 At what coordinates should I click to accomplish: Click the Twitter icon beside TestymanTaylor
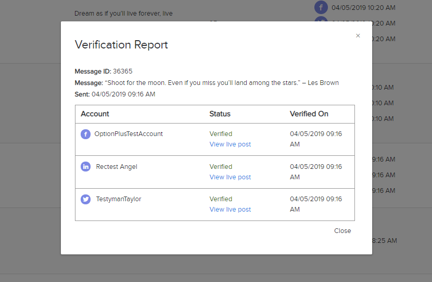tap(85, 199)
